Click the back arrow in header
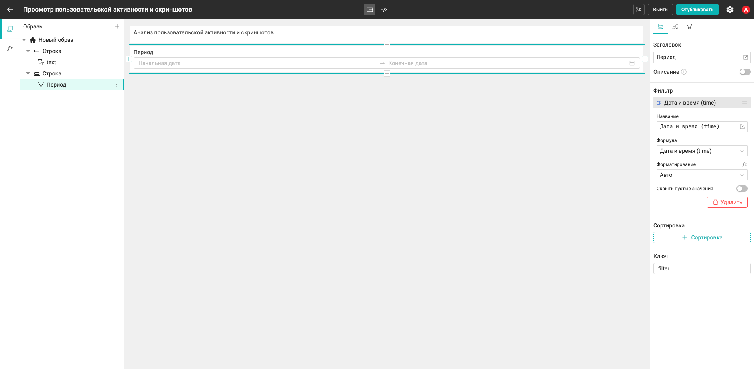The width and height of the screenshot is (754, 369). [10, 10]
